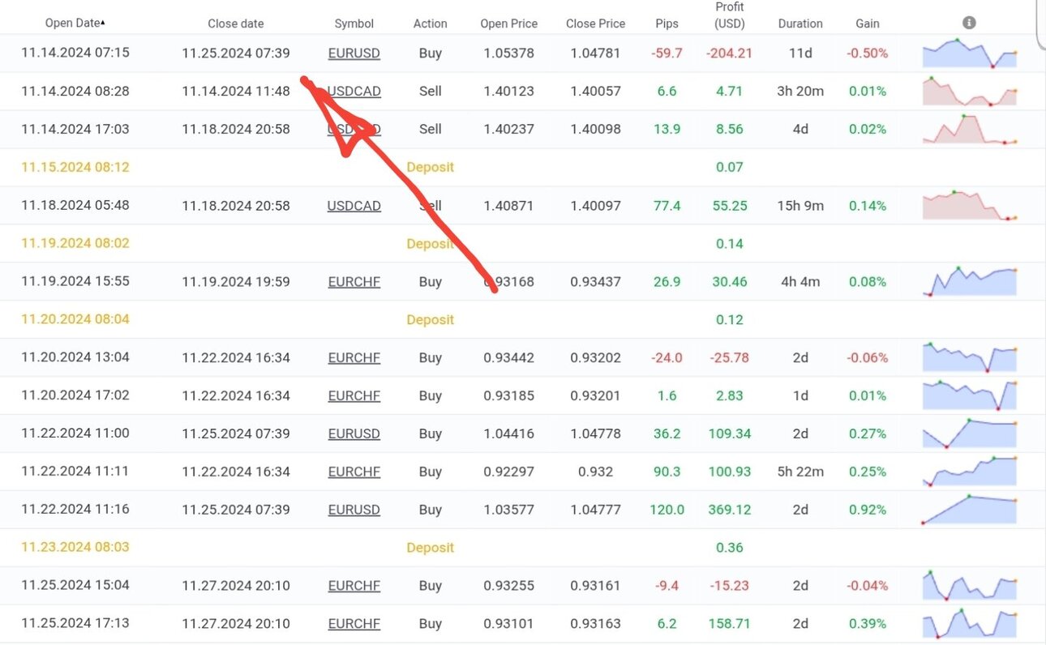Sort by the Gain column header
The height and width of the screenshot is (645, 1046).
[868, 23]
